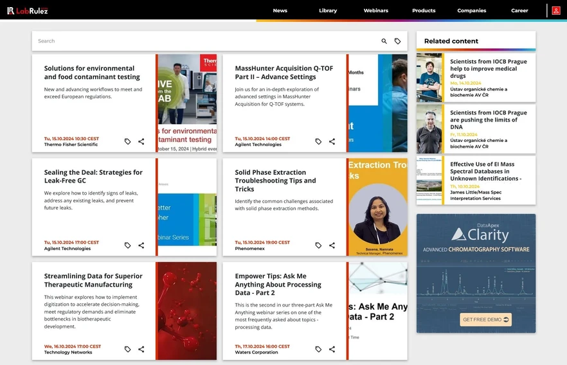Screen dimensions: 567x365
Task: Click the MassHunter blue webinar thumbnail
Action: [x=378, y=103]
